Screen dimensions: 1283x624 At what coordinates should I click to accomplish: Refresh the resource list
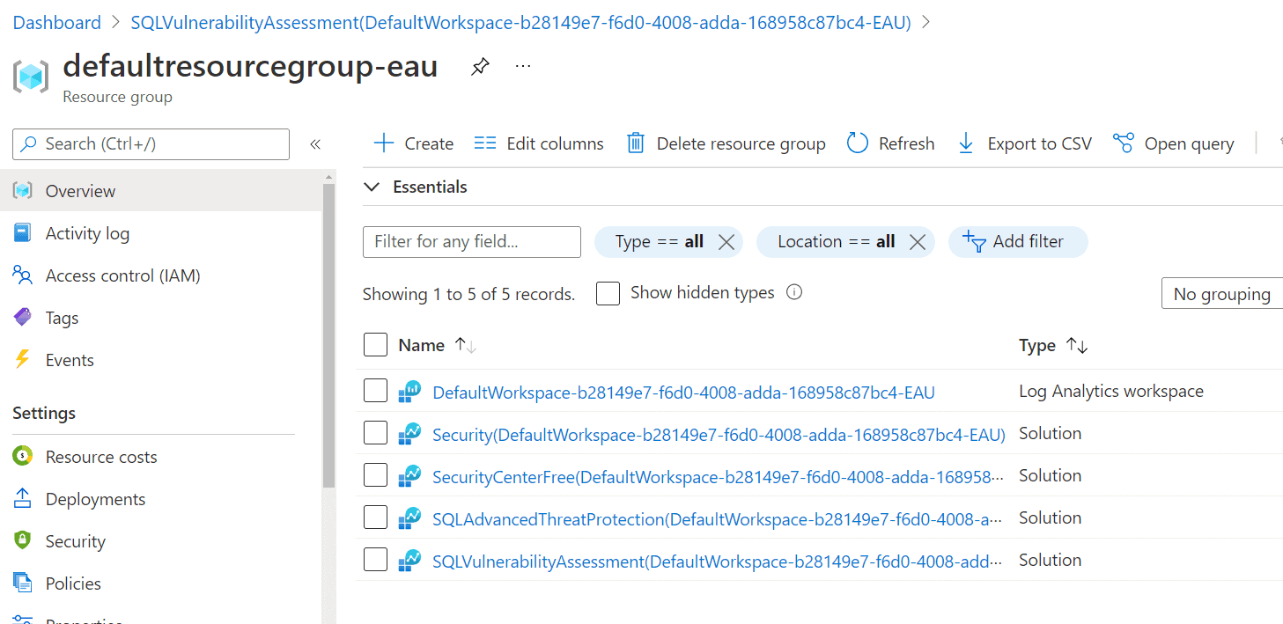coord(891,143)
